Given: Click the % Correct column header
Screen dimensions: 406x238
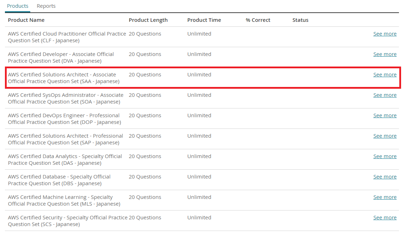Looking at the screenshot, I should pos(258,20).
